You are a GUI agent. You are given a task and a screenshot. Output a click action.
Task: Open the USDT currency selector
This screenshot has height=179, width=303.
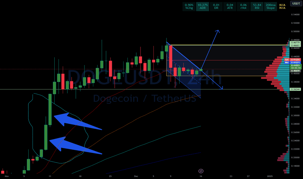tap(296, 4)
